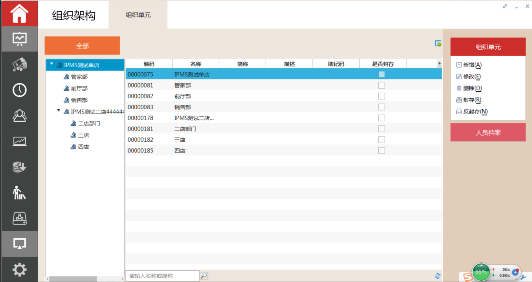This screenshot has width=532, height=282.
Task: Collapse the IPMS测试单店 tree node
Action: pos(52,64)
